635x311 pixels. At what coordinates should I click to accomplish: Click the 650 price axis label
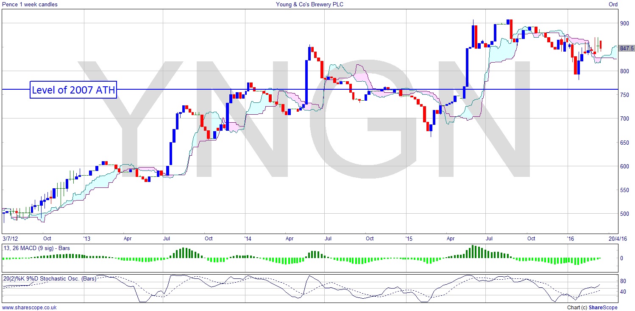[625, 143]
